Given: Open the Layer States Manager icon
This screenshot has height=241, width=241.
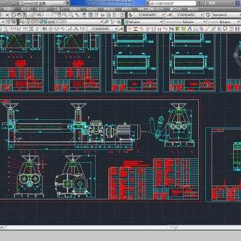Looking at the screenshot, I should 119,22.
